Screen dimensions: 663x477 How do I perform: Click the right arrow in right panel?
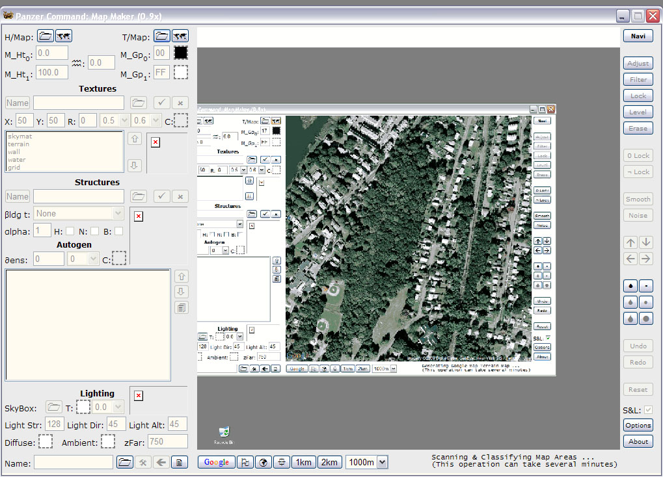(645, 259)
